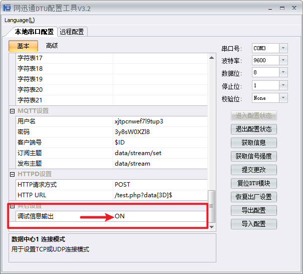
Task: Select the 高级 settings tab
Action: (x=52, y=46)
